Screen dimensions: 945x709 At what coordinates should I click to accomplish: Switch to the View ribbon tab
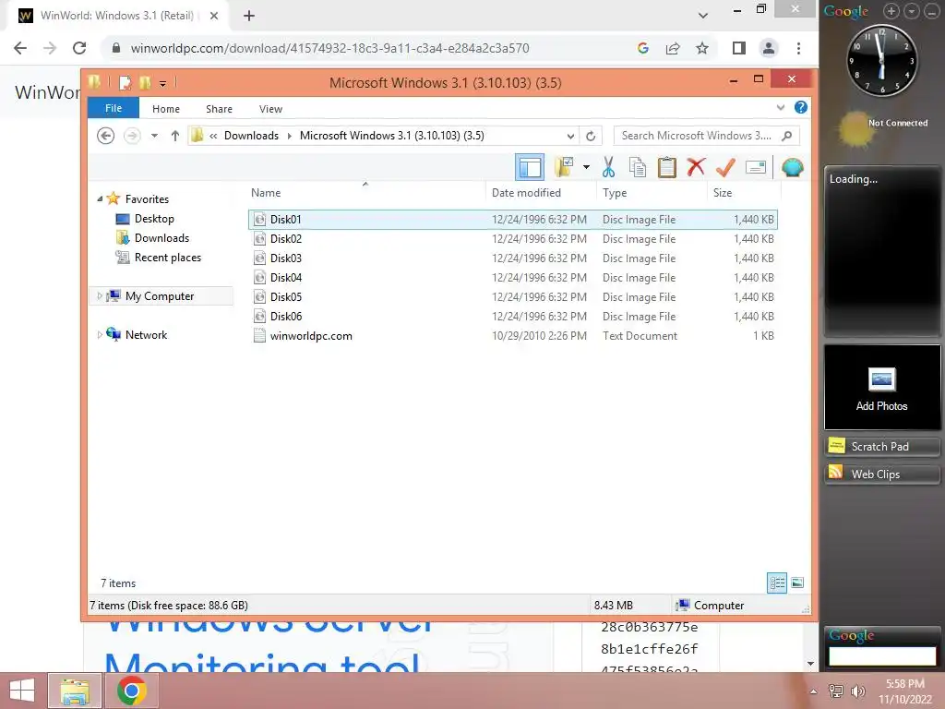click(x=270, y=109)
